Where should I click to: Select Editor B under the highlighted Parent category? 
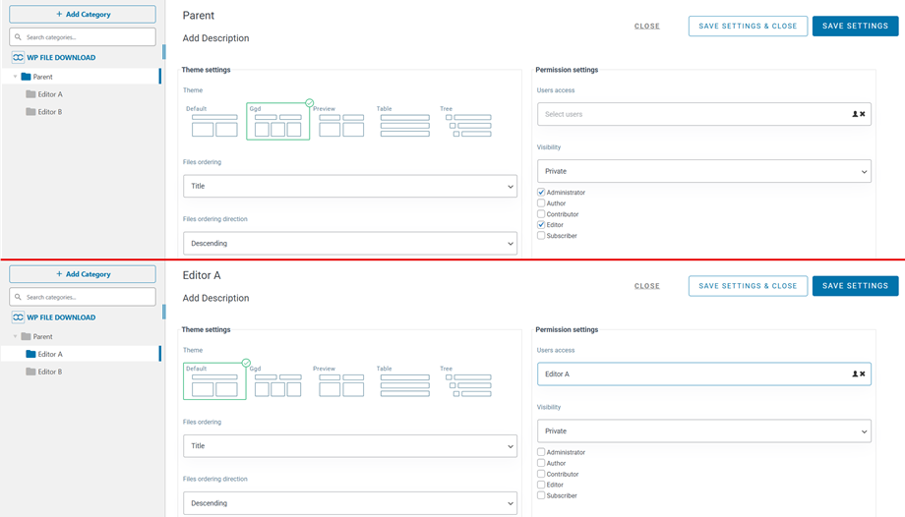point(49,112)
